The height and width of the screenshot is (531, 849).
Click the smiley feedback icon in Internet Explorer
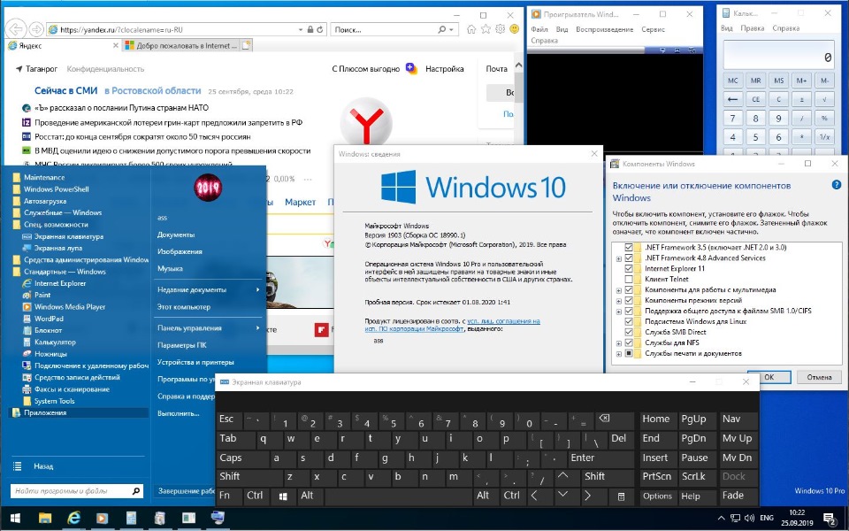coord(515,29)
